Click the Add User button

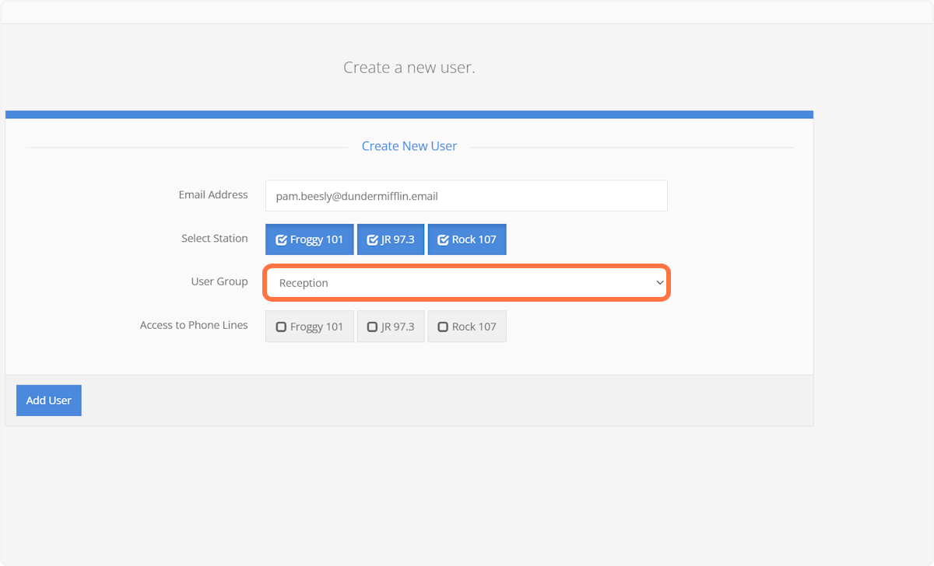click(48, 400)
